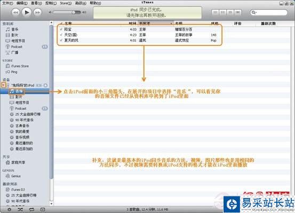Click sidebar scrollbar down arrow
The image size is (295, 213).
(x=51, y=204)
